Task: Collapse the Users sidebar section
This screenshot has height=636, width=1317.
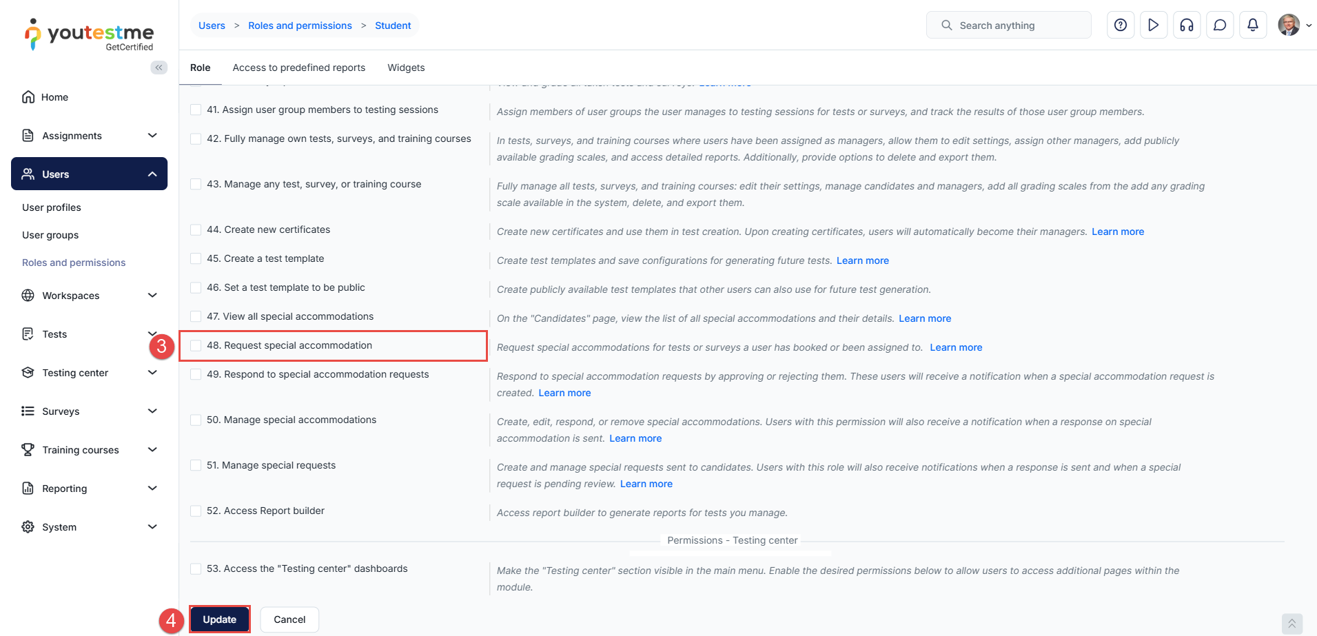Action: (152, 174)
